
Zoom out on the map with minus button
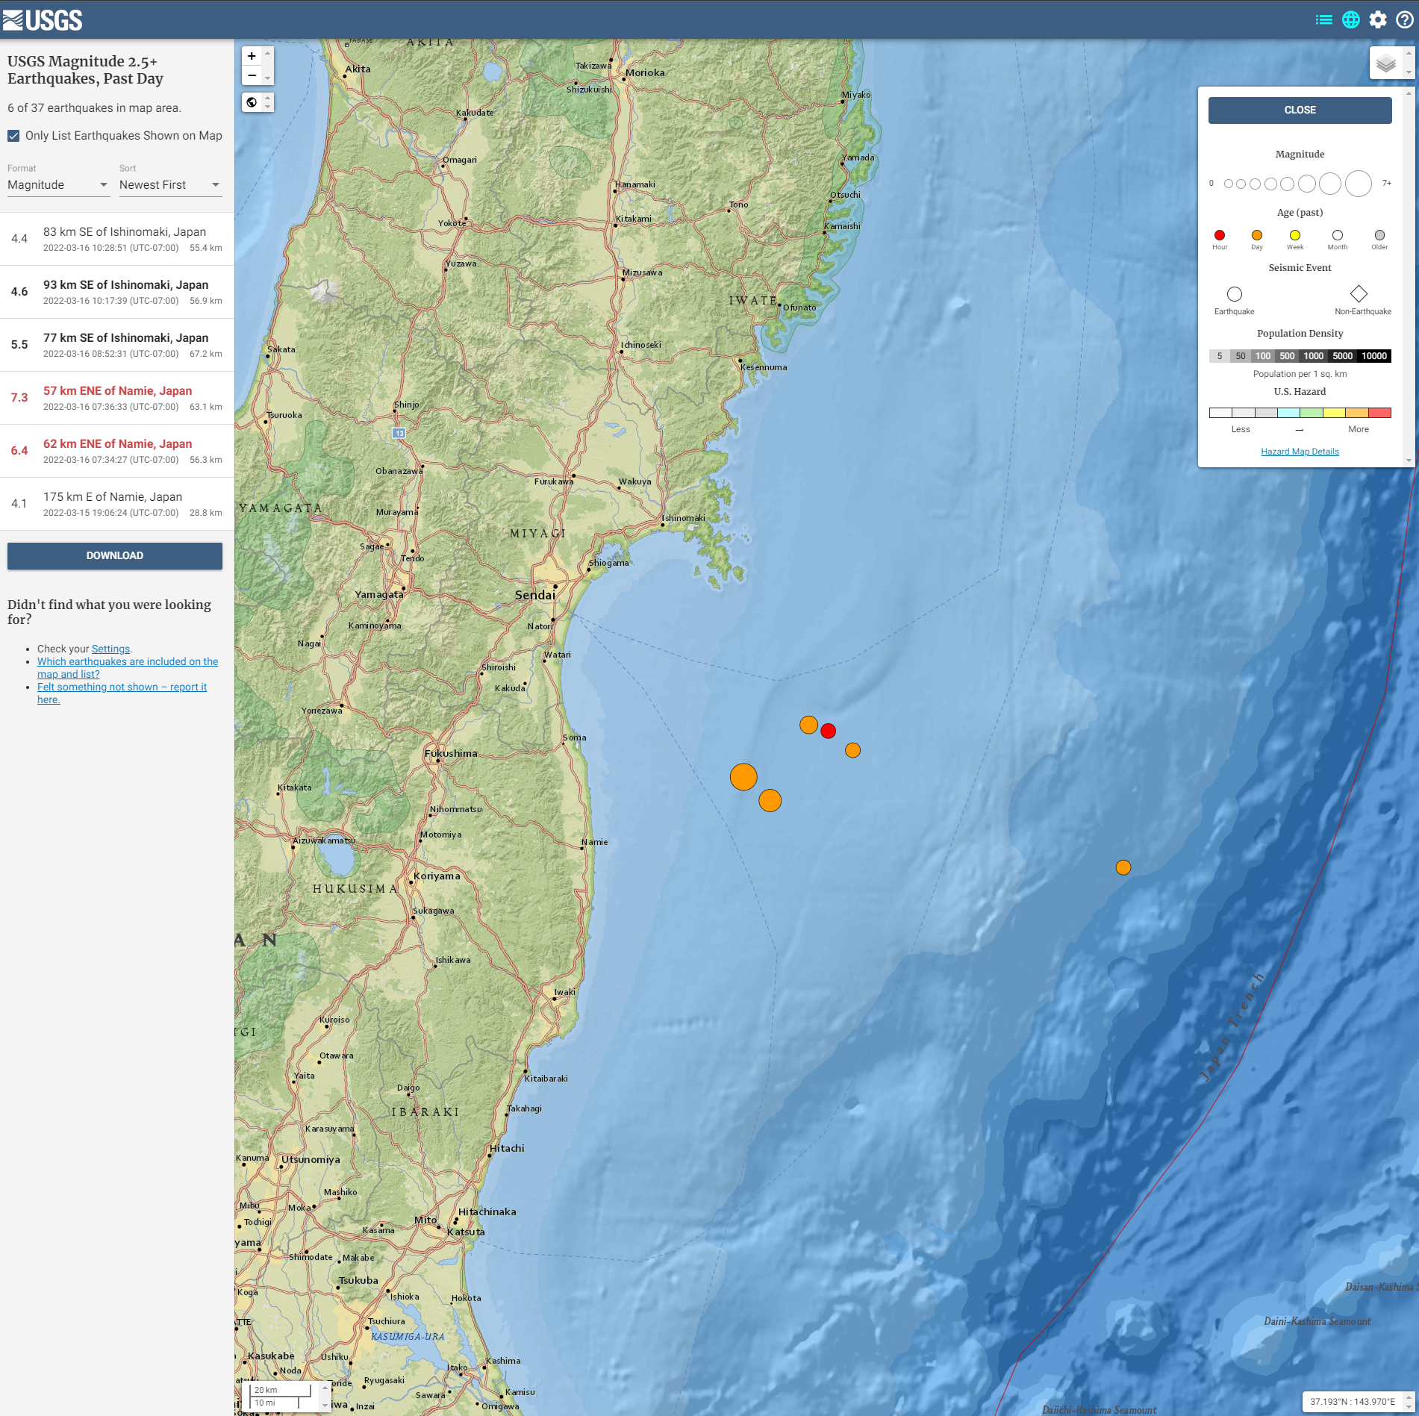pyautogui.click(x=252, y=75)
